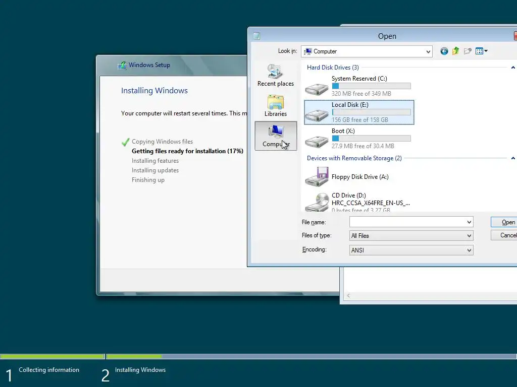The image size is (517, 387).
Task: Go up one level with the folder-up icon
Action: point(456,51)
